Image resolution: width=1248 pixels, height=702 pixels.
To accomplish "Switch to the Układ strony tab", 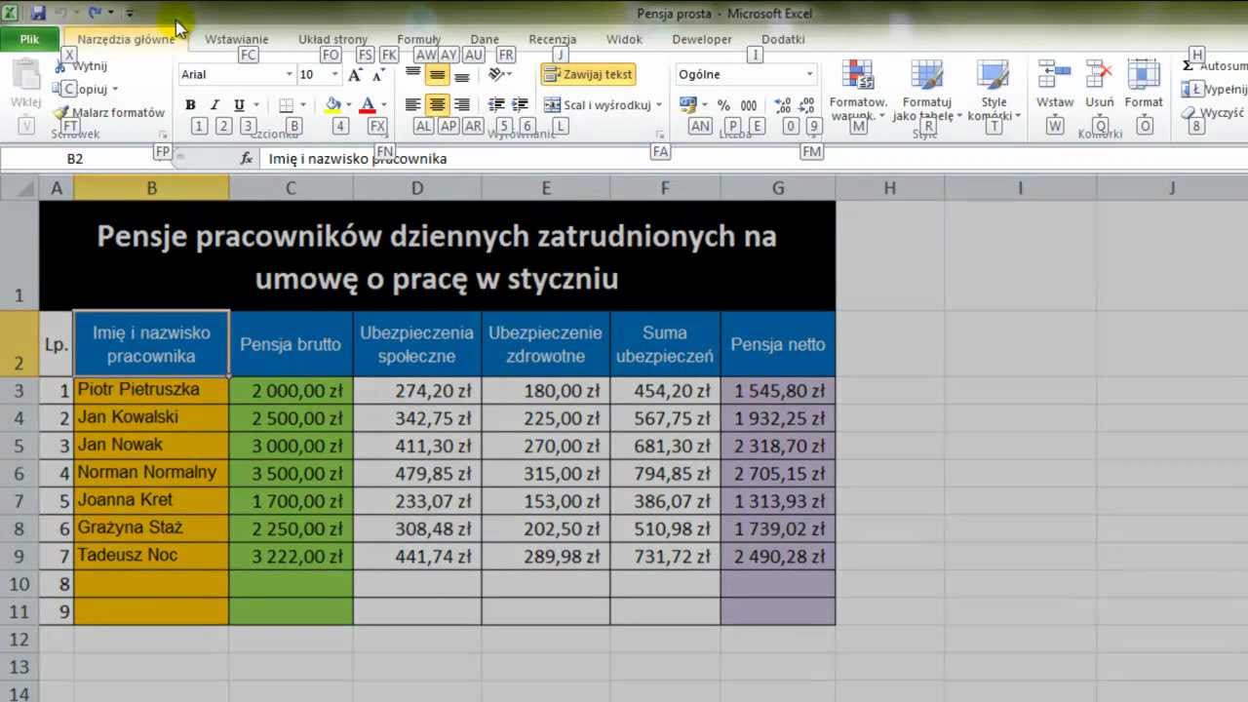I will click(x=332, y=40).
